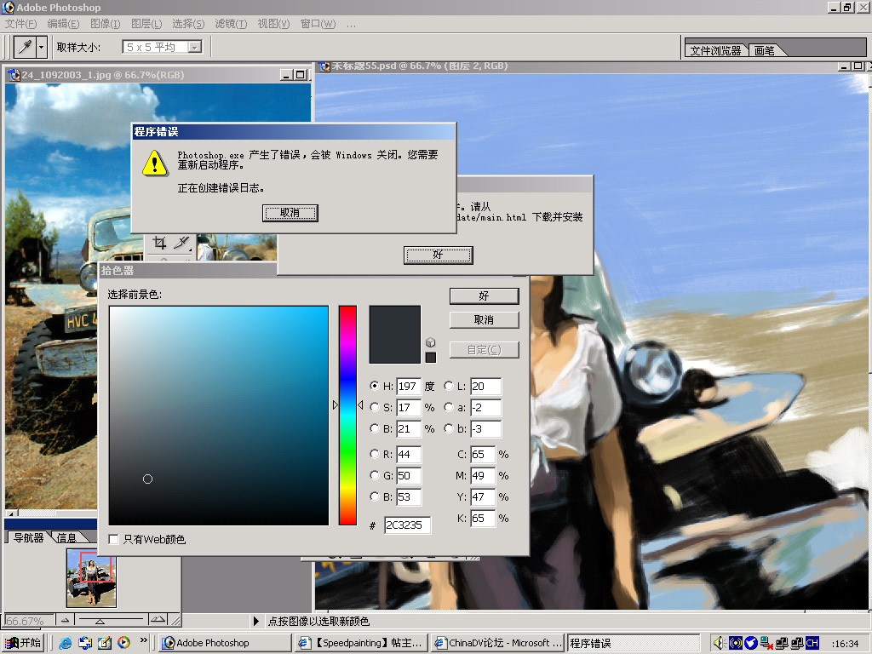Switch to the 信息 (Info) tab
The width and height of the screenshot is (872, 654).
pos(66,538)
